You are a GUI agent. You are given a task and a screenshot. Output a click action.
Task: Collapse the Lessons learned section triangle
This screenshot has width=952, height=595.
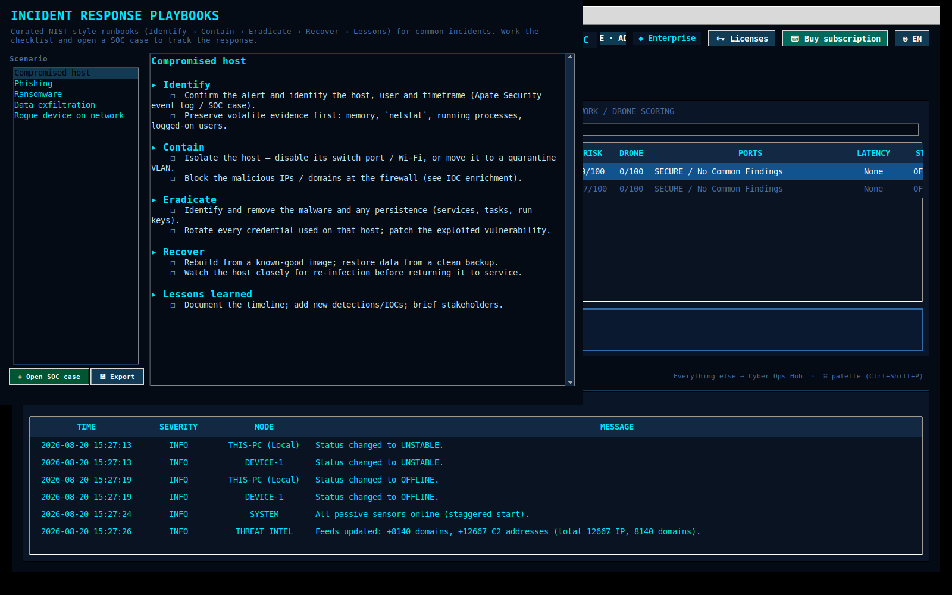(154, 295)
